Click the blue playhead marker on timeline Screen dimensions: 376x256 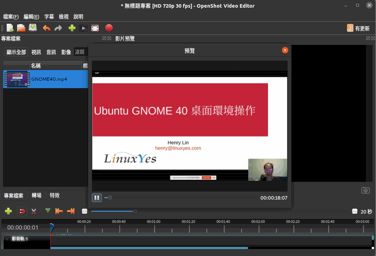(x=52, y=227)
